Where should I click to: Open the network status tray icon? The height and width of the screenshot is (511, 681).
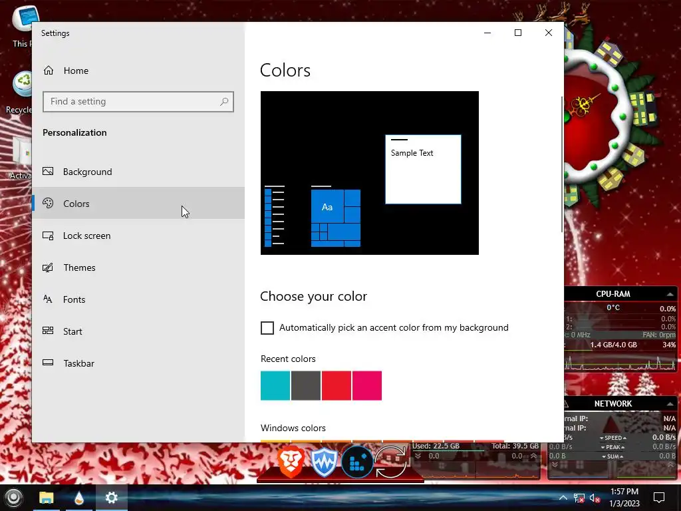(x=579, y=498)
